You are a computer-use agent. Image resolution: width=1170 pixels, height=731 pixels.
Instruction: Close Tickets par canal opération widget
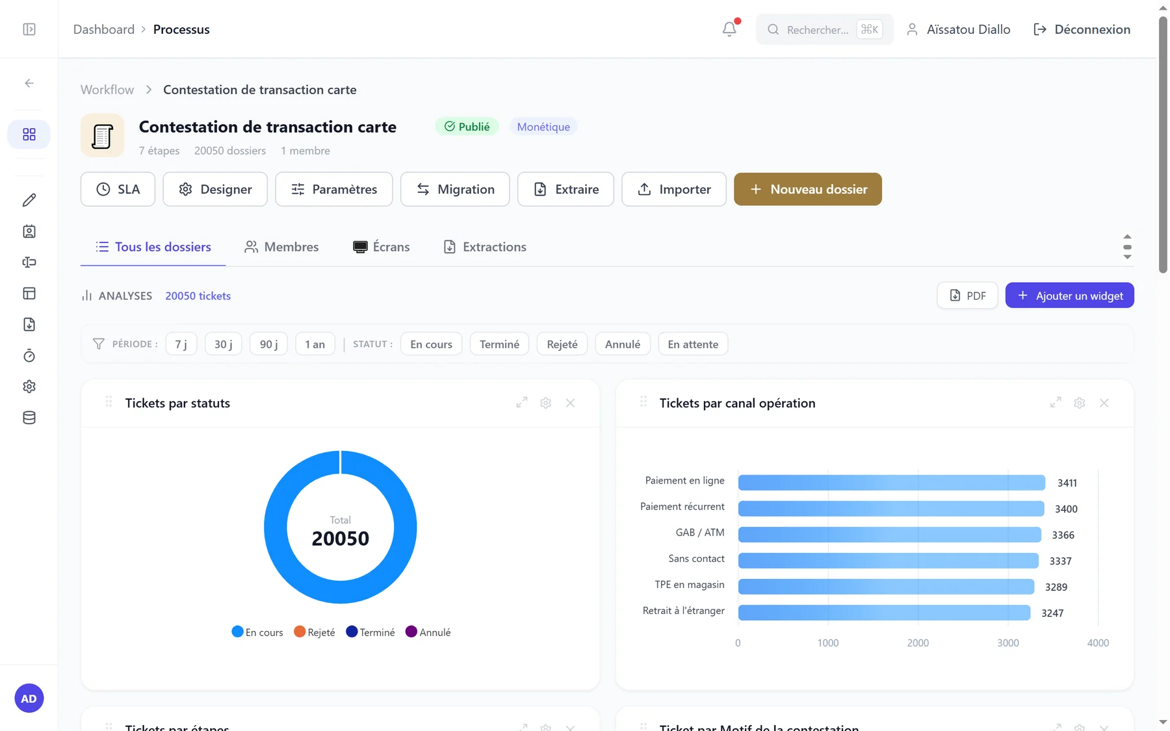tap(1104, 403)
